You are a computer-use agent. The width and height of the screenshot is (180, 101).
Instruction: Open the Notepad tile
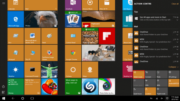16,53
